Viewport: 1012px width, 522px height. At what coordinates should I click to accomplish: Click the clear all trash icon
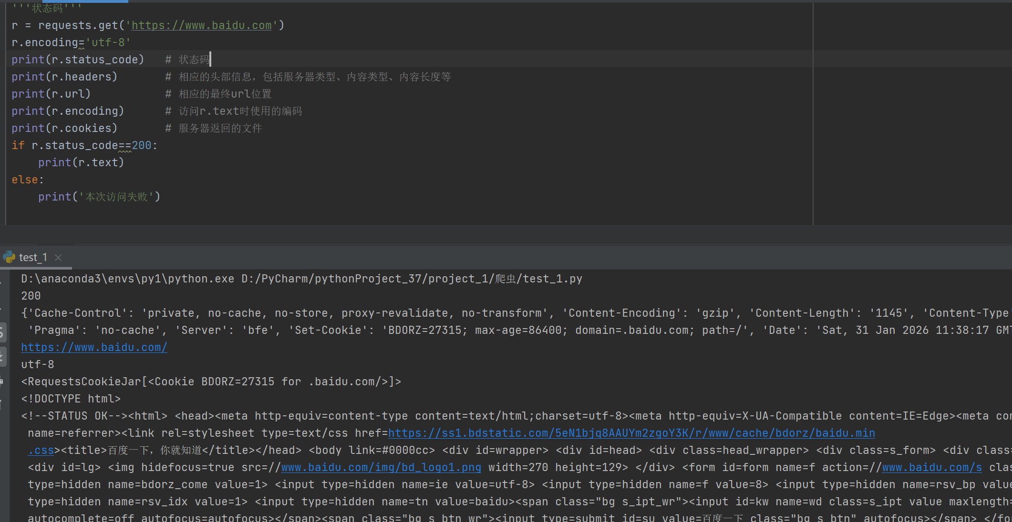tap(1, 404)
